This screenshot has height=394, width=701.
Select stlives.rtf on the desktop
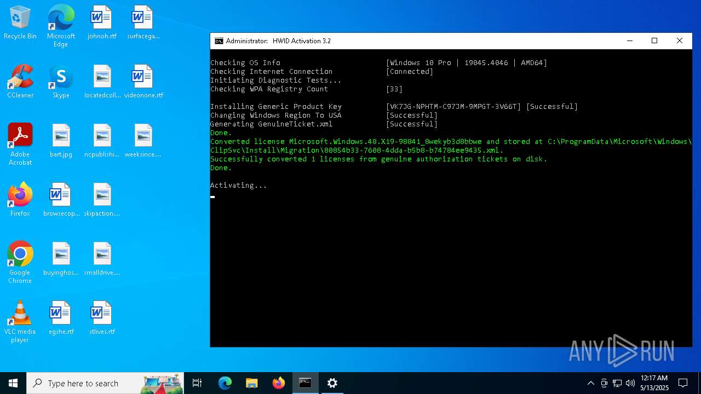pyautogui.click(x=102, y=318)
